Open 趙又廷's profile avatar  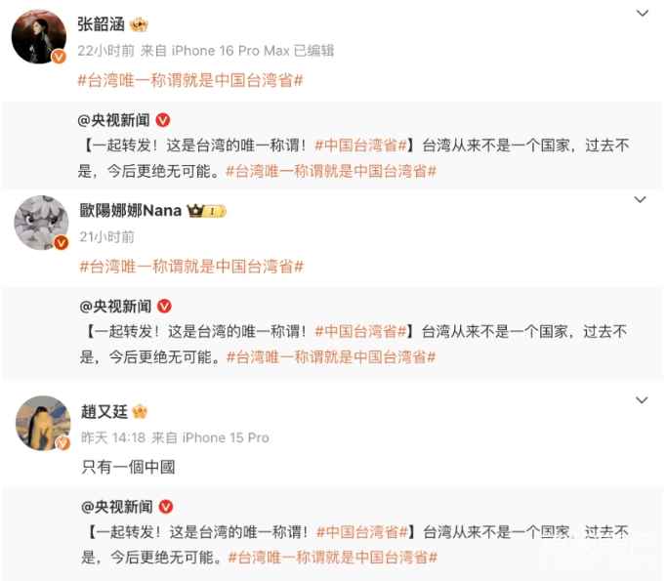(43, 423)
